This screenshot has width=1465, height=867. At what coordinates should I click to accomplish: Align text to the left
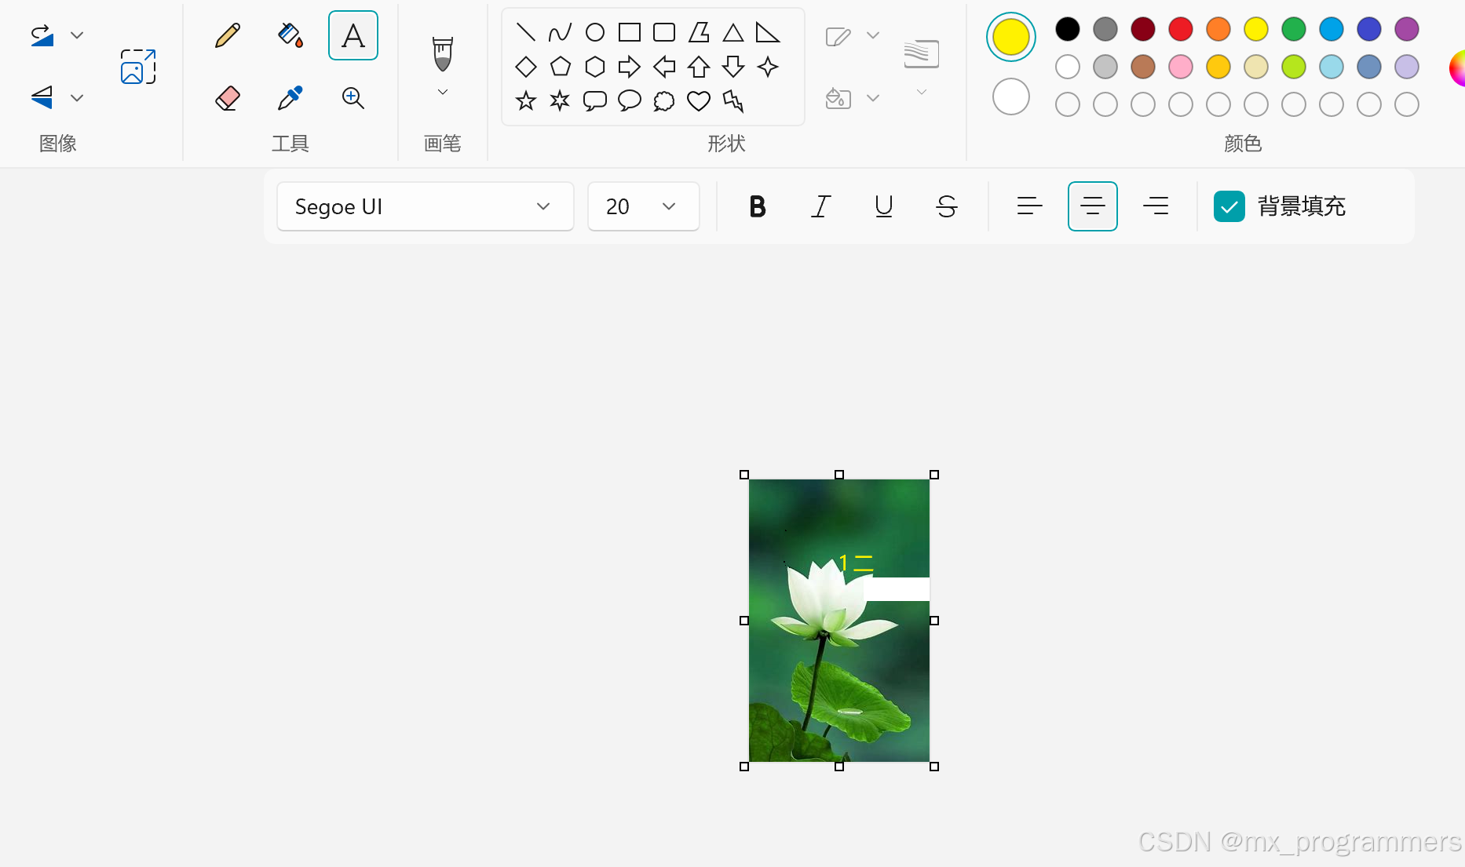[1029, 206]
